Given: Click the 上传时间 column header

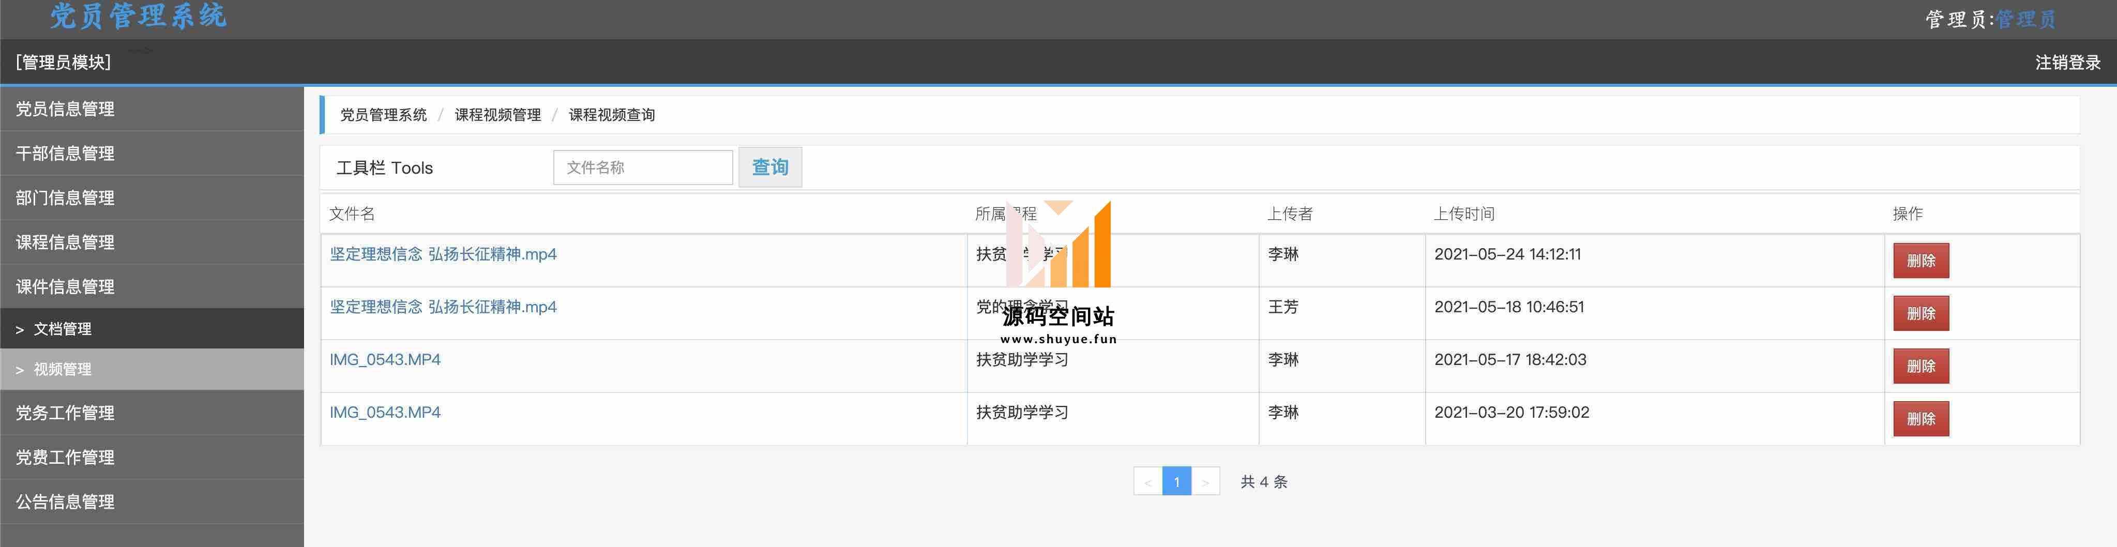Looking at the screenshot, I should coord(1464,214).
